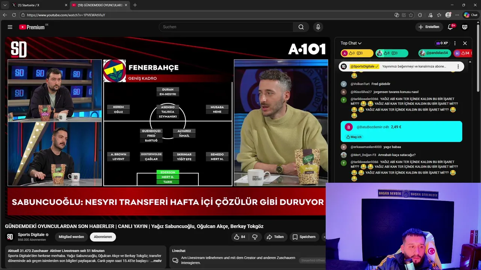Like the video with thumbs up
481x270 pixels.
pos(240,237)
